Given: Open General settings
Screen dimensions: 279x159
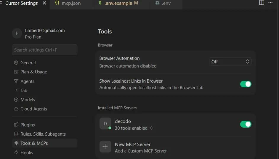Looking at the screenshot, I should click(x=44, y=62).
